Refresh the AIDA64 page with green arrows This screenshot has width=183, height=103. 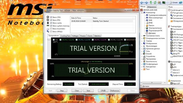pyautogui.click(x=155, y=3)
